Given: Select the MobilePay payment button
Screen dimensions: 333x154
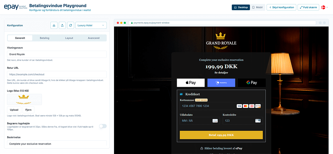Looking at the screenshot, I should pyautogui.click(x=221, y=83).
